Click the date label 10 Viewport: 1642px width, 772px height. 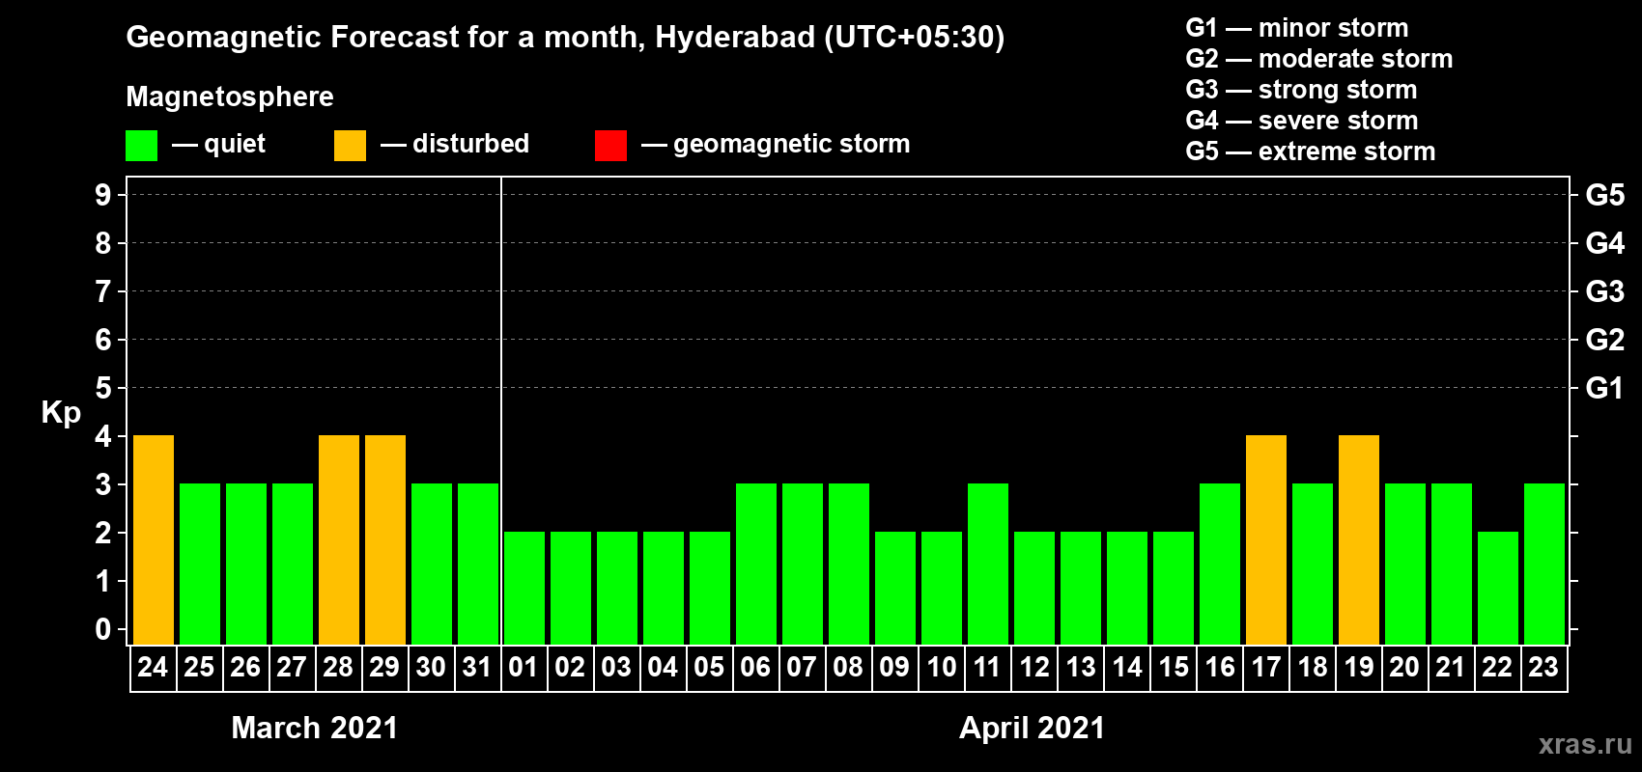click(941, 667)
